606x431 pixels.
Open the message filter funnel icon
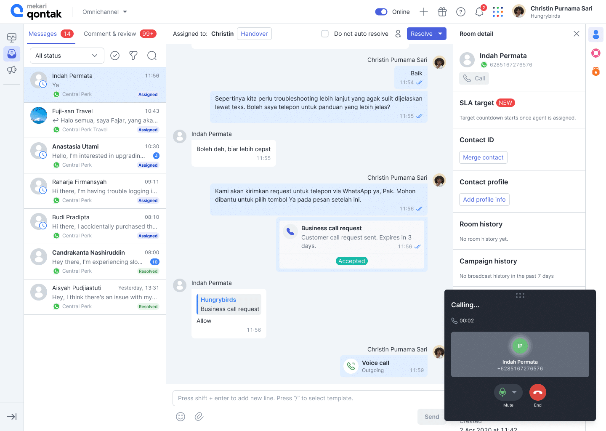(x=133, y=56)
